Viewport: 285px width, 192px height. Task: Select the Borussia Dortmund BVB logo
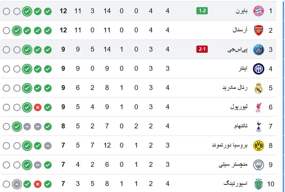point(259,146)
